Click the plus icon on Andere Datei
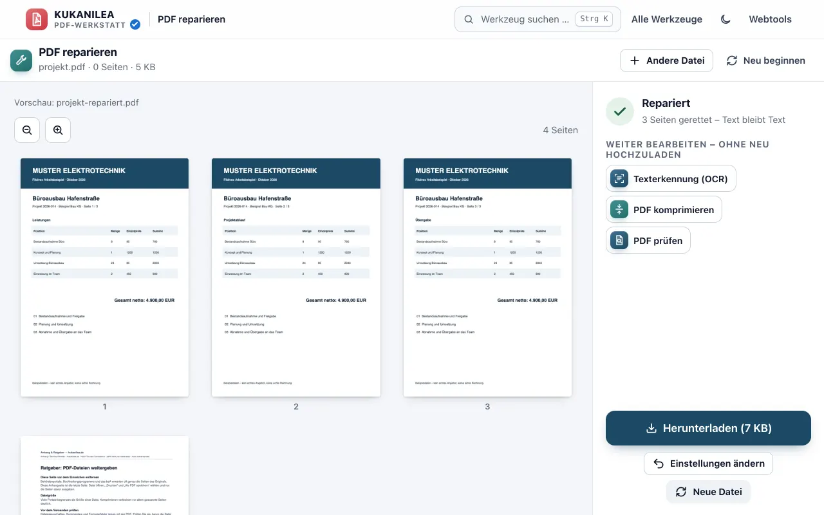Screen dimensions: 824x515 (x=635, y=61)
